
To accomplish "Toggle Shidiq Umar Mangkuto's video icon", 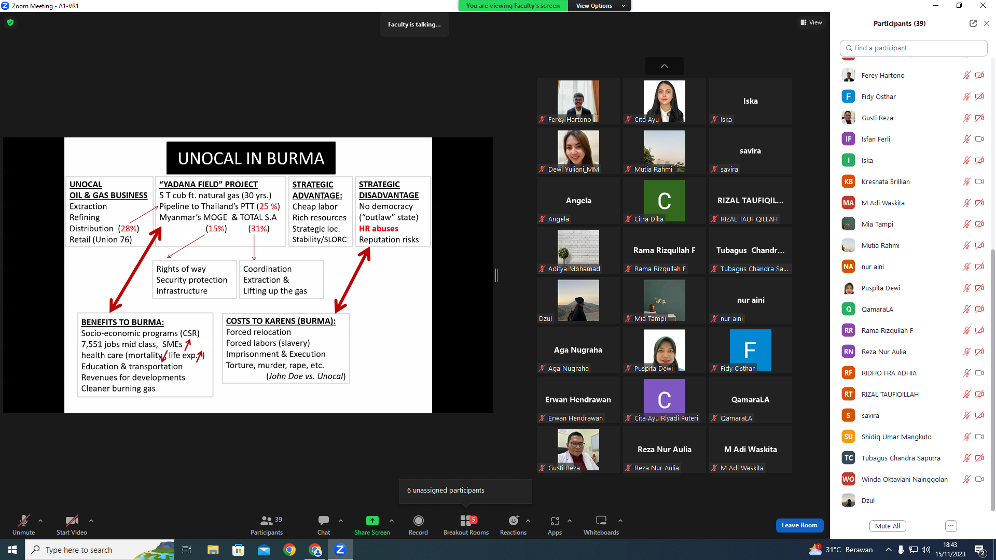I will [979, 437].
